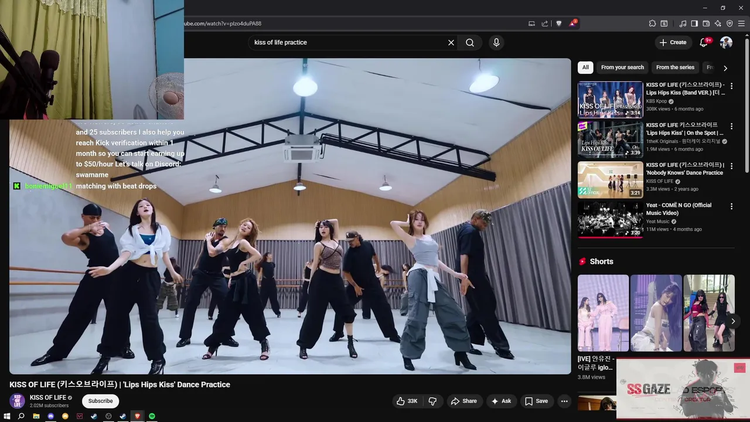The width and height of the screenshot is (750, 422).
Task: Like the video with thumbs up
Action: tap(407, 401)
